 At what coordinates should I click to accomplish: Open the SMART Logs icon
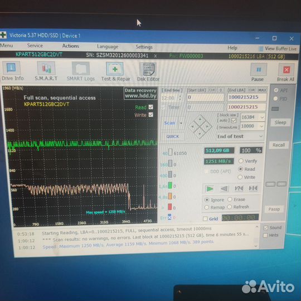[x=81, y=71]
